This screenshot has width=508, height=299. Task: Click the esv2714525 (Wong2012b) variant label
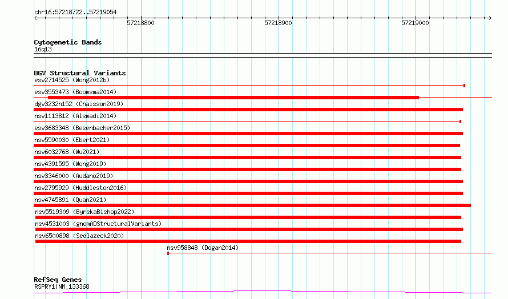pos(72,80)
